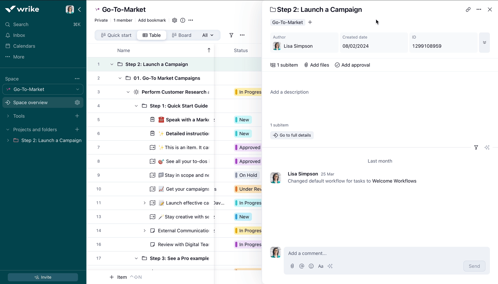The image size is (498, 284).
Task: Collapse the 01. Go-To Market Campaigns folder
Action: (120, 78)
